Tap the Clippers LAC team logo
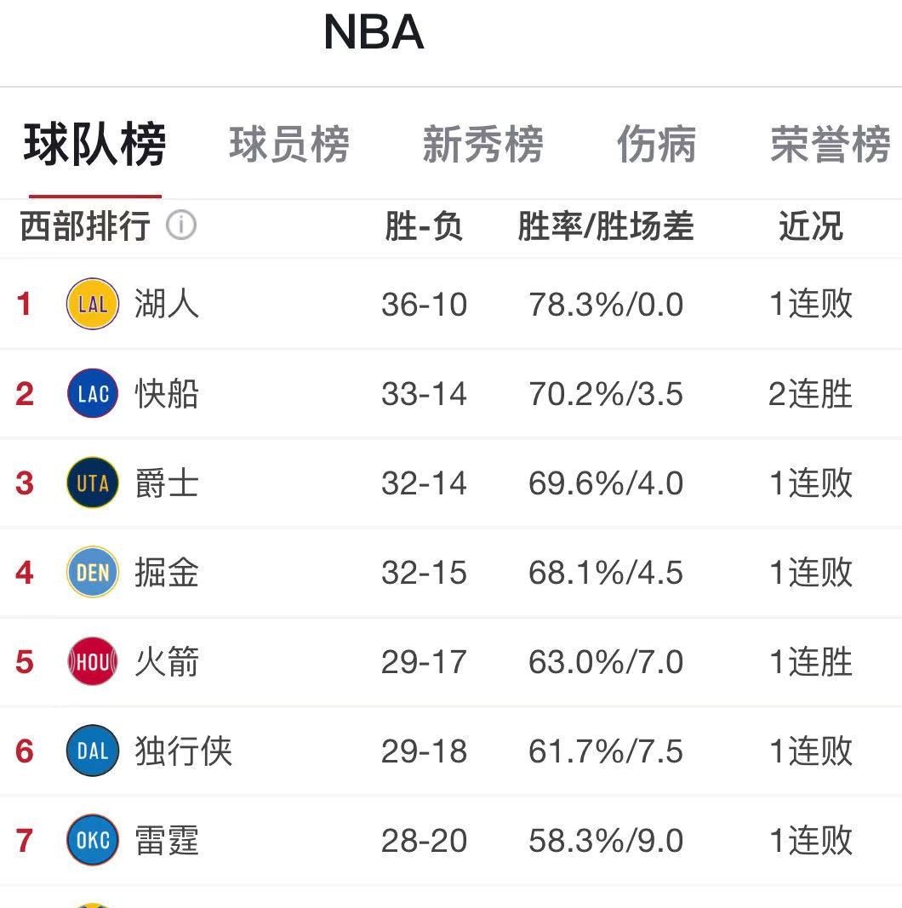The image size is (902, 908). pyautogui.click(x=93, y=394)
